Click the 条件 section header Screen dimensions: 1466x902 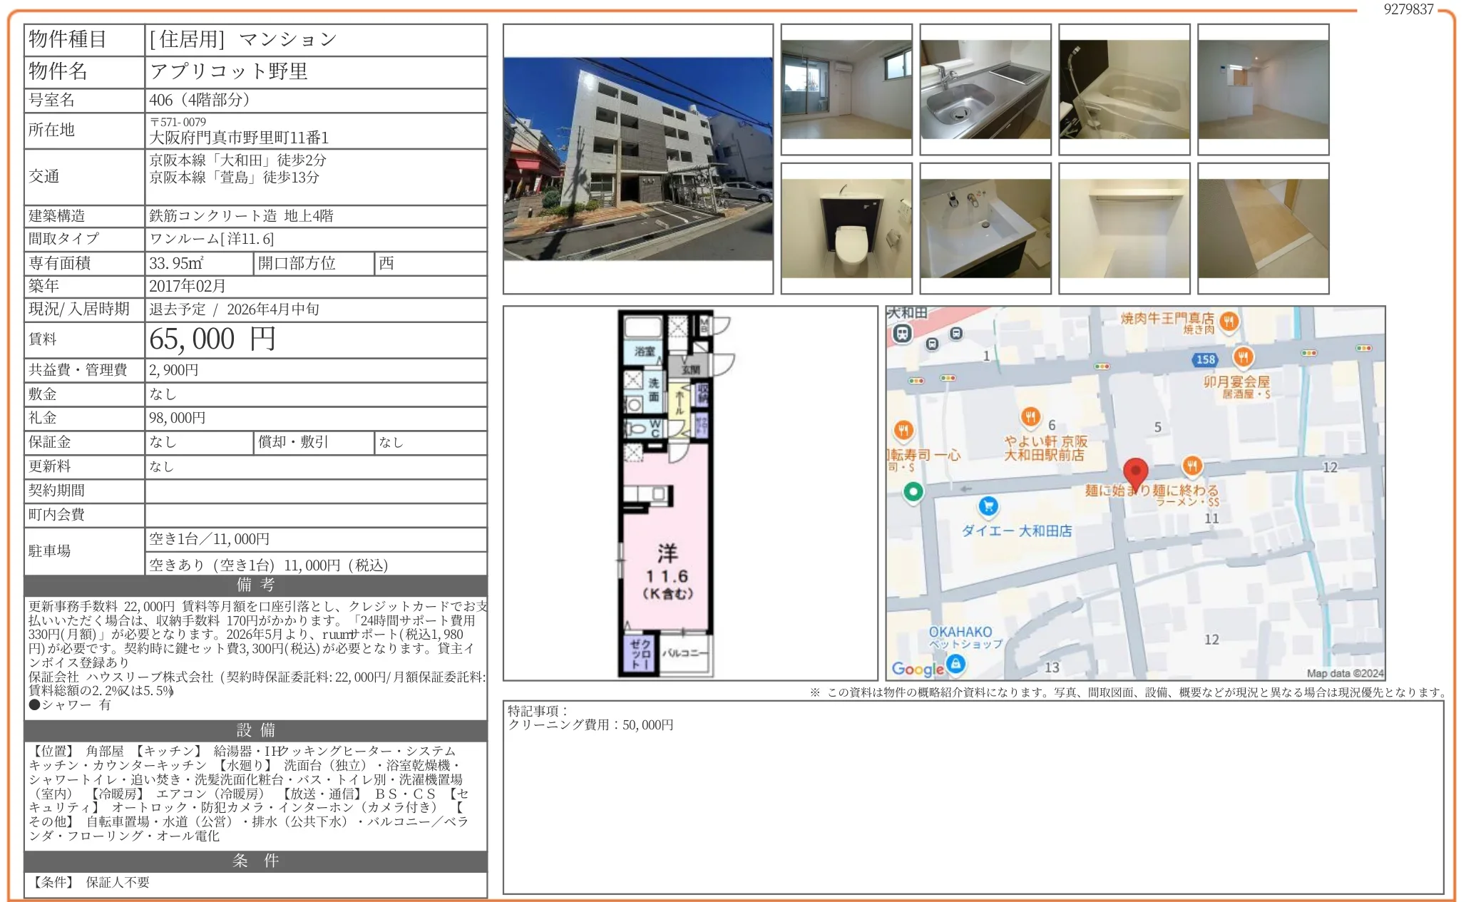[x=255, y=861]
